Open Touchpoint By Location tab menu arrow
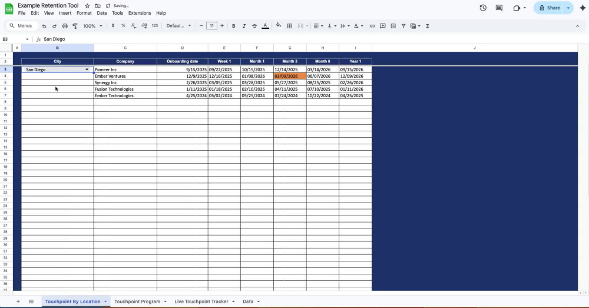589x308 pixels. (105, 302)
